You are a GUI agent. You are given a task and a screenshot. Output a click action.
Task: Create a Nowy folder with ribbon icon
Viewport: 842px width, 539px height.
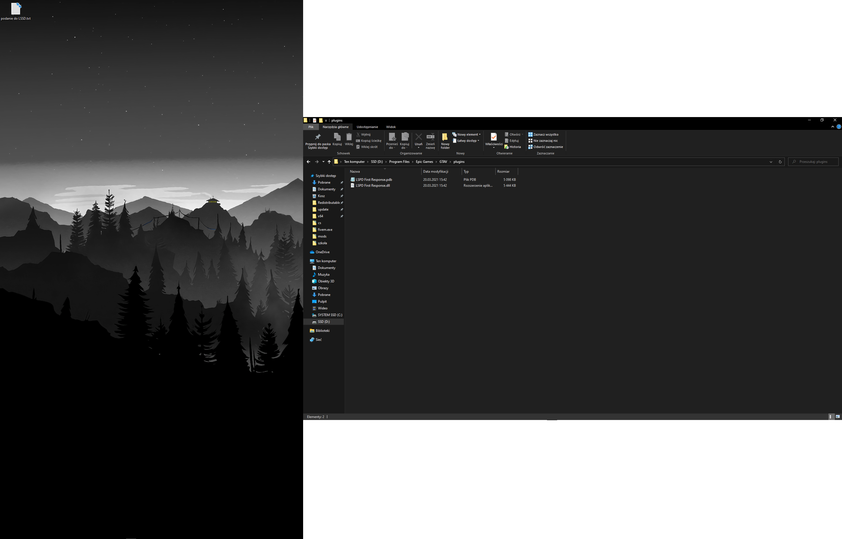445,137
